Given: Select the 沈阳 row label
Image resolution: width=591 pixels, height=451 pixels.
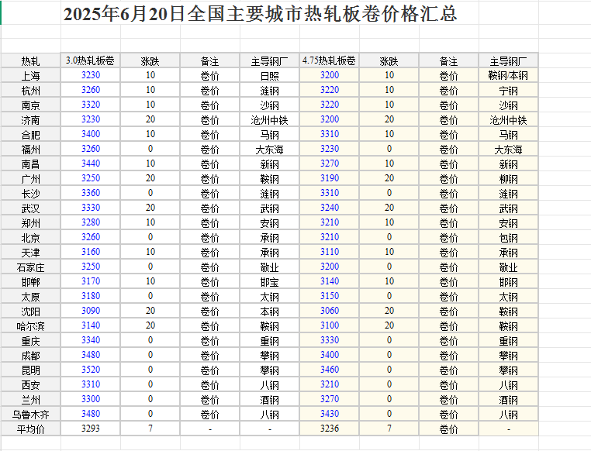Looking at the screenshot, I should 30,311.
